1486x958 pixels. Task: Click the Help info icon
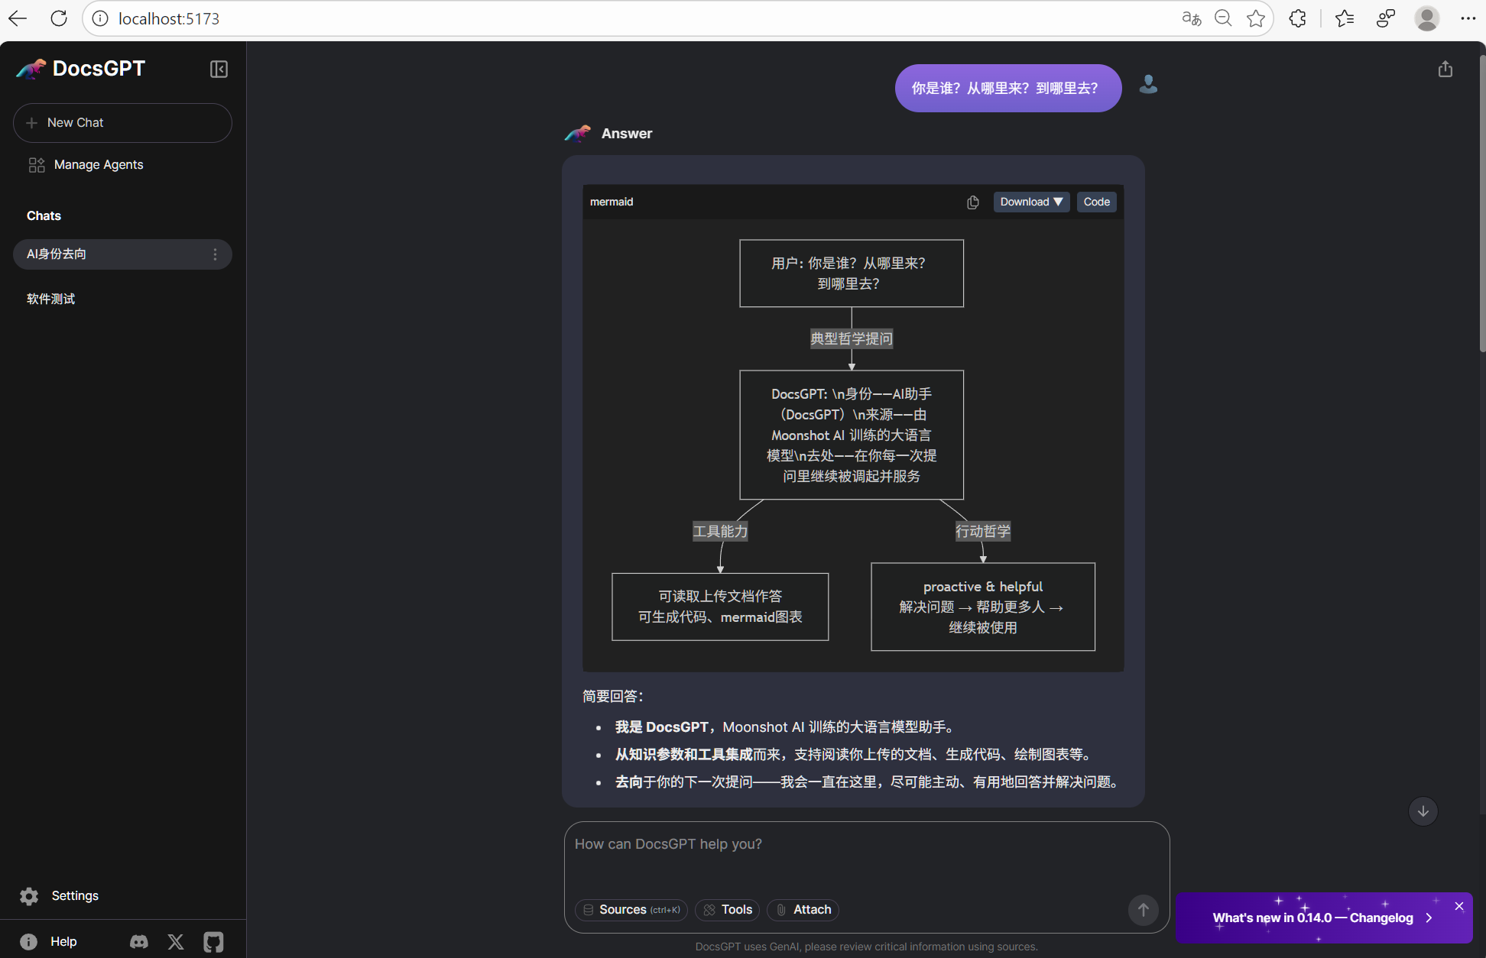tap(29, 942)
